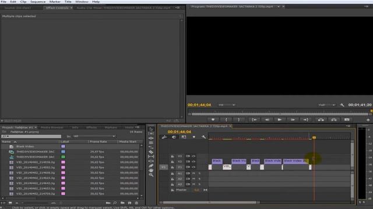The image size is (373, 209).
Task: Switch Project panel to icon view
Action: pos(10,203)
